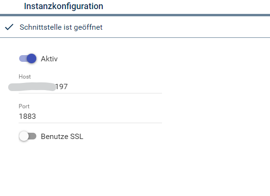Viewport: 270px width, 196px height.
Task: Click the Instanzkonfiguration heading
Action: (64, 6)
